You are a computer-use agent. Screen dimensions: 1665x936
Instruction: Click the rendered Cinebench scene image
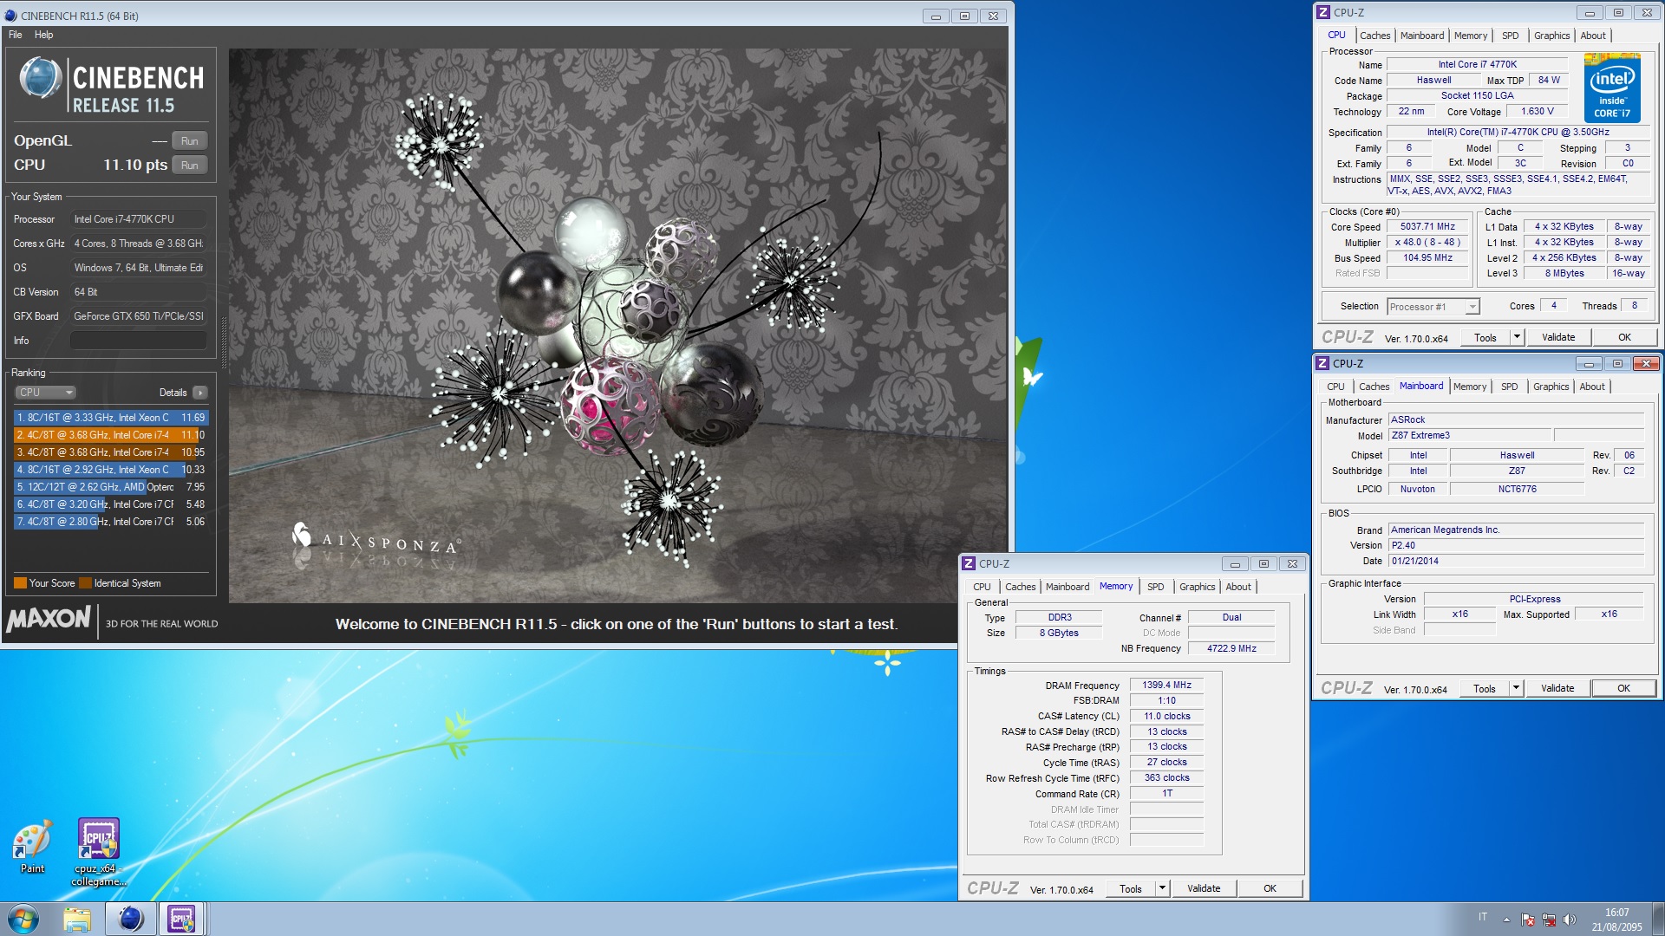pos(617,326)
